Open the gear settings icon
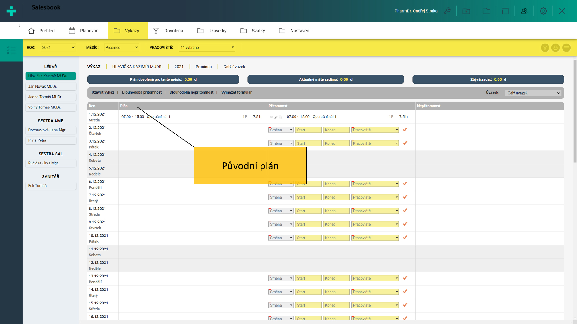 (x=543, y=11)
